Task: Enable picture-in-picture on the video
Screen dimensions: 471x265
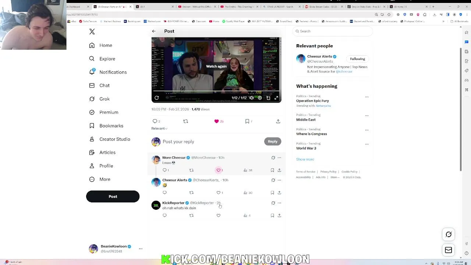Action: 268,98
